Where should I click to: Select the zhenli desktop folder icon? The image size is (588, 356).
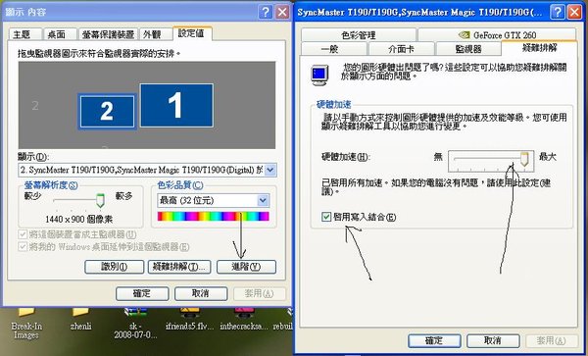pyautogui.click(x=80, y=319)
